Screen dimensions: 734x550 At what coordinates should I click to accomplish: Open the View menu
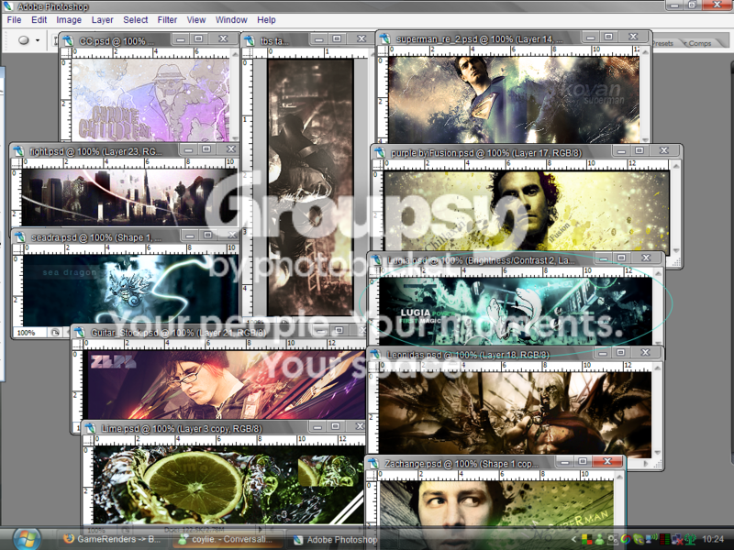[x=196, y=19]
